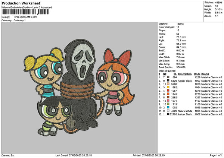224x158 pixels.
Task: Click the Machine value 'Tajima'
Action: [x=180, y=24]
